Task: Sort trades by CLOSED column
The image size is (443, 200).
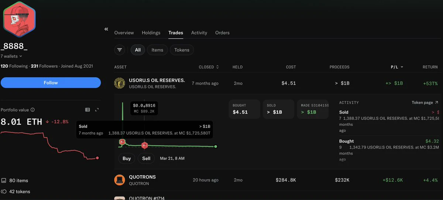Action: tap(209, 67)
